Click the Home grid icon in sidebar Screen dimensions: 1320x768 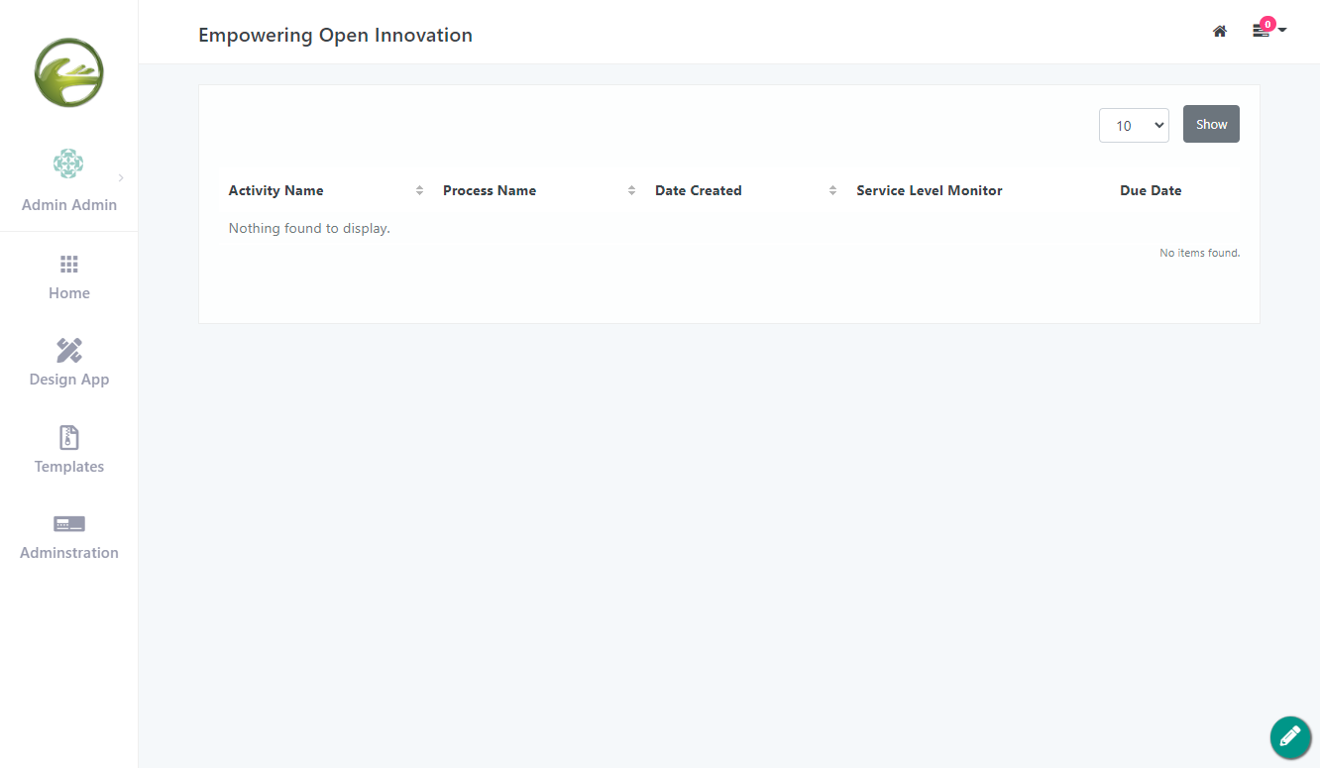click(69, 264)
